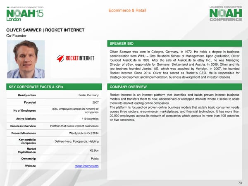The width and height of the screenshot is (248, 186).
Task: Click the No of Employees label
Action: [x=24, y=110]
